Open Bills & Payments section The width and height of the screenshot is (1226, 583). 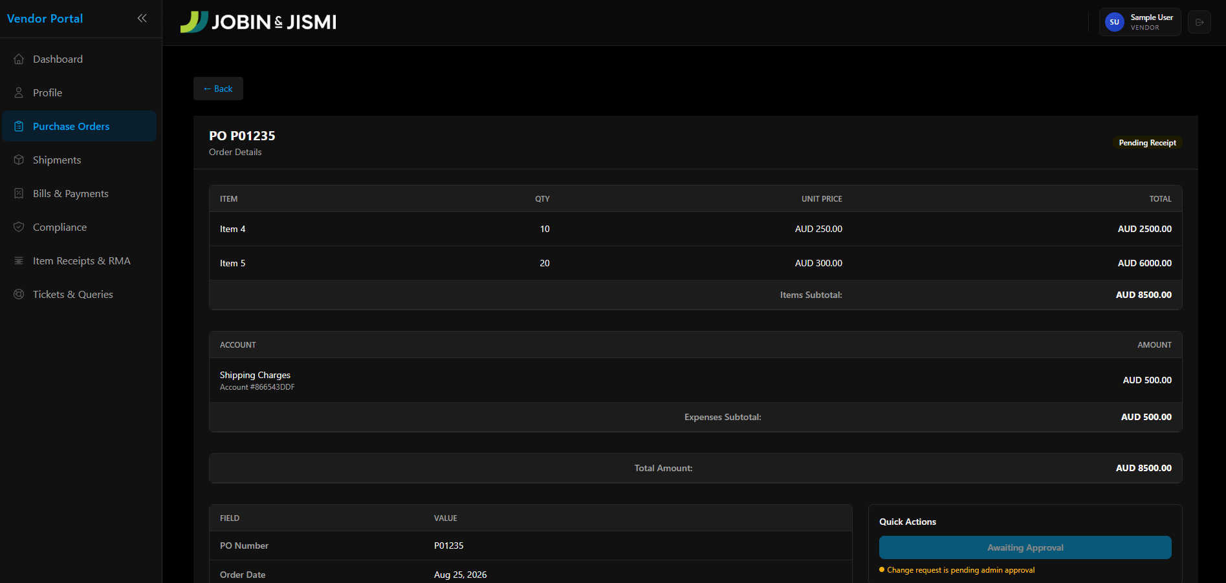click(x=80, y=193)
